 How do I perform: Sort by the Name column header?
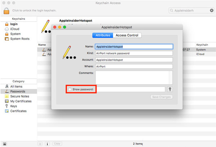pos(42,45)
